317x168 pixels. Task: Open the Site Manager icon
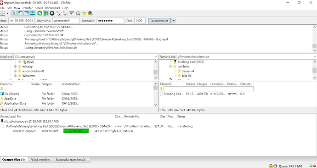2,13
